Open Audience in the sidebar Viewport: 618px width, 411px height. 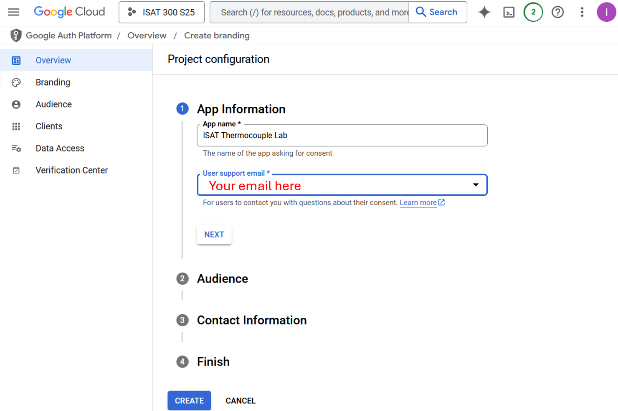tap(76, 104)
